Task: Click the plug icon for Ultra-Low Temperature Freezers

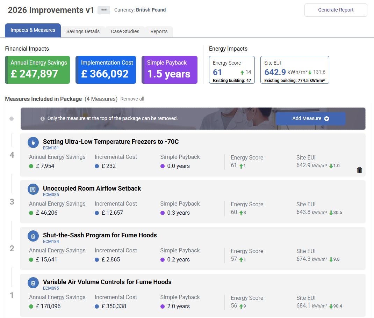Action: click(x=33, y=142)
